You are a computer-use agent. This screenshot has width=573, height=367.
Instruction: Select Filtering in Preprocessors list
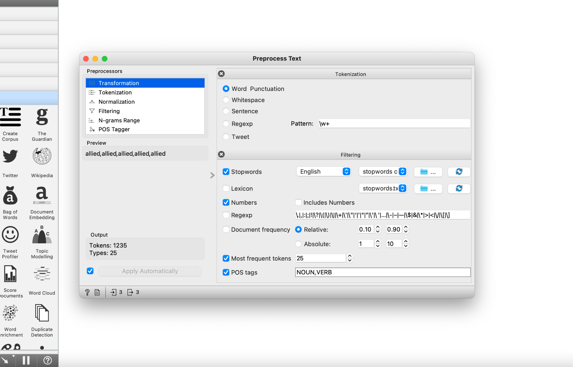tap(145, 111)
